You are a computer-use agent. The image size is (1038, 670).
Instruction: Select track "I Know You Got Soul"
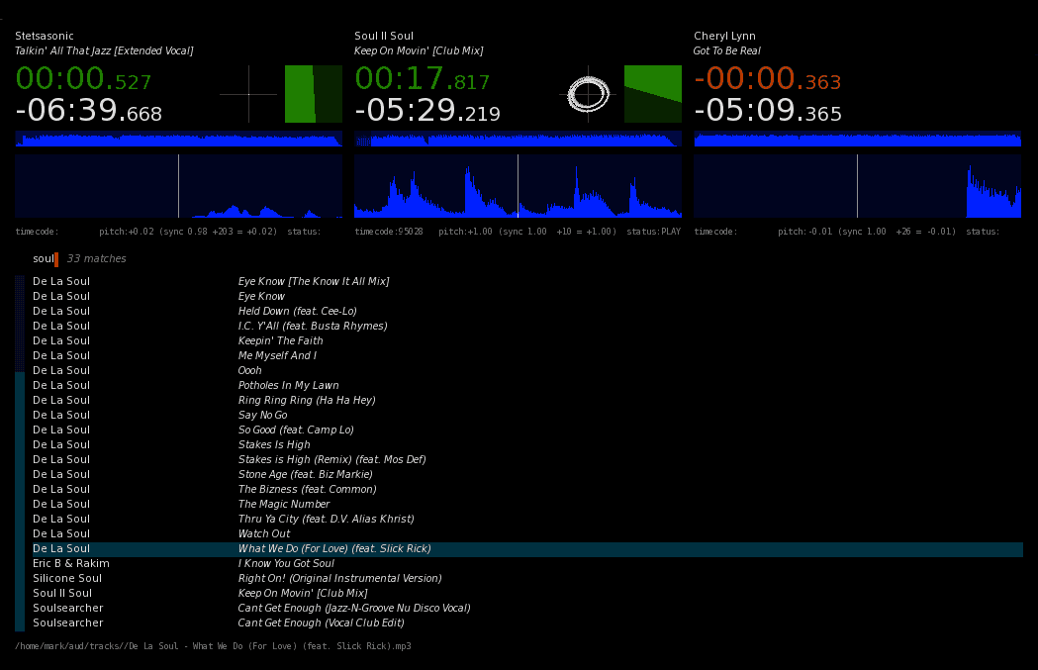(286, 563)
